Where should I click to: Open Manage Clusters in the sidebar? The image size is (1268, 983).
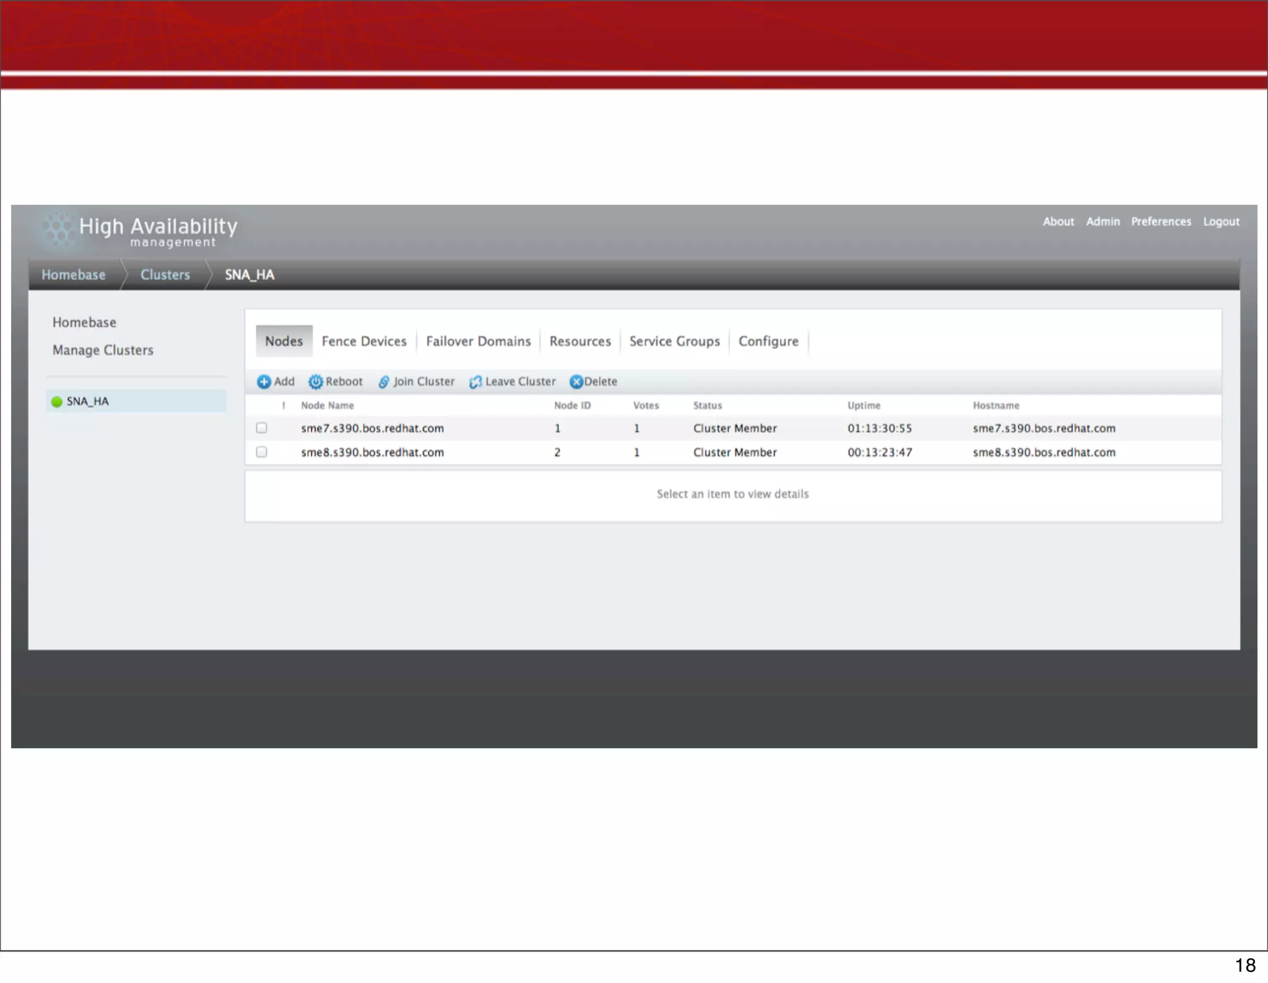pyautogui.click(x=103, y=350)
